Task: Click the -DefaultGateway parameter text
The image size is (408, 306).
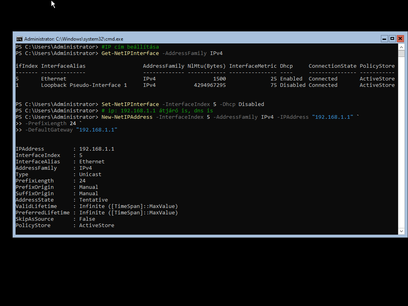Action: [x=49, y=130]
